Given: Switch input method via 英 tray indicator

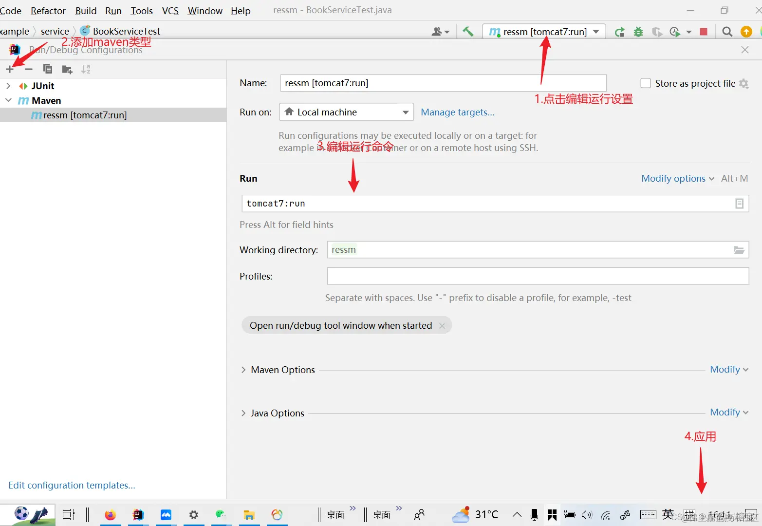Looking at the screenshot, I should [668, 514].
